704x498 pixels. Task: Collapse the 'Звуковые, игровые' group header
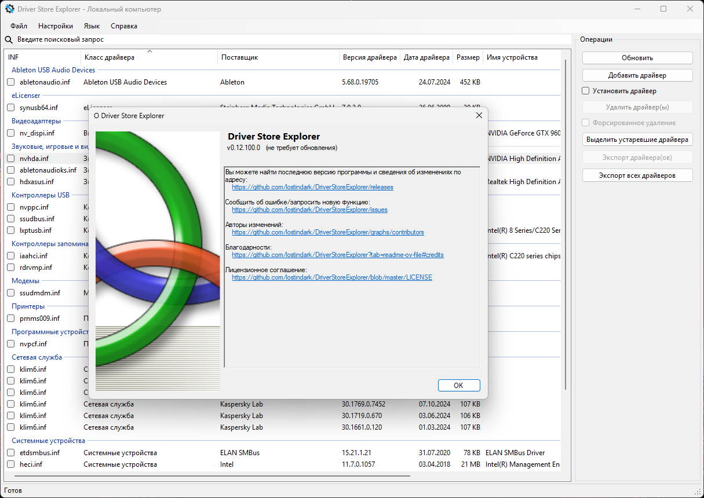(50, 147)
